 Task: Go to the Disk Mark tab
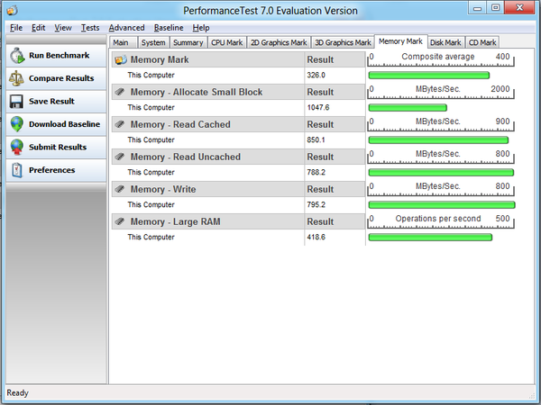[x=445, y=42]
